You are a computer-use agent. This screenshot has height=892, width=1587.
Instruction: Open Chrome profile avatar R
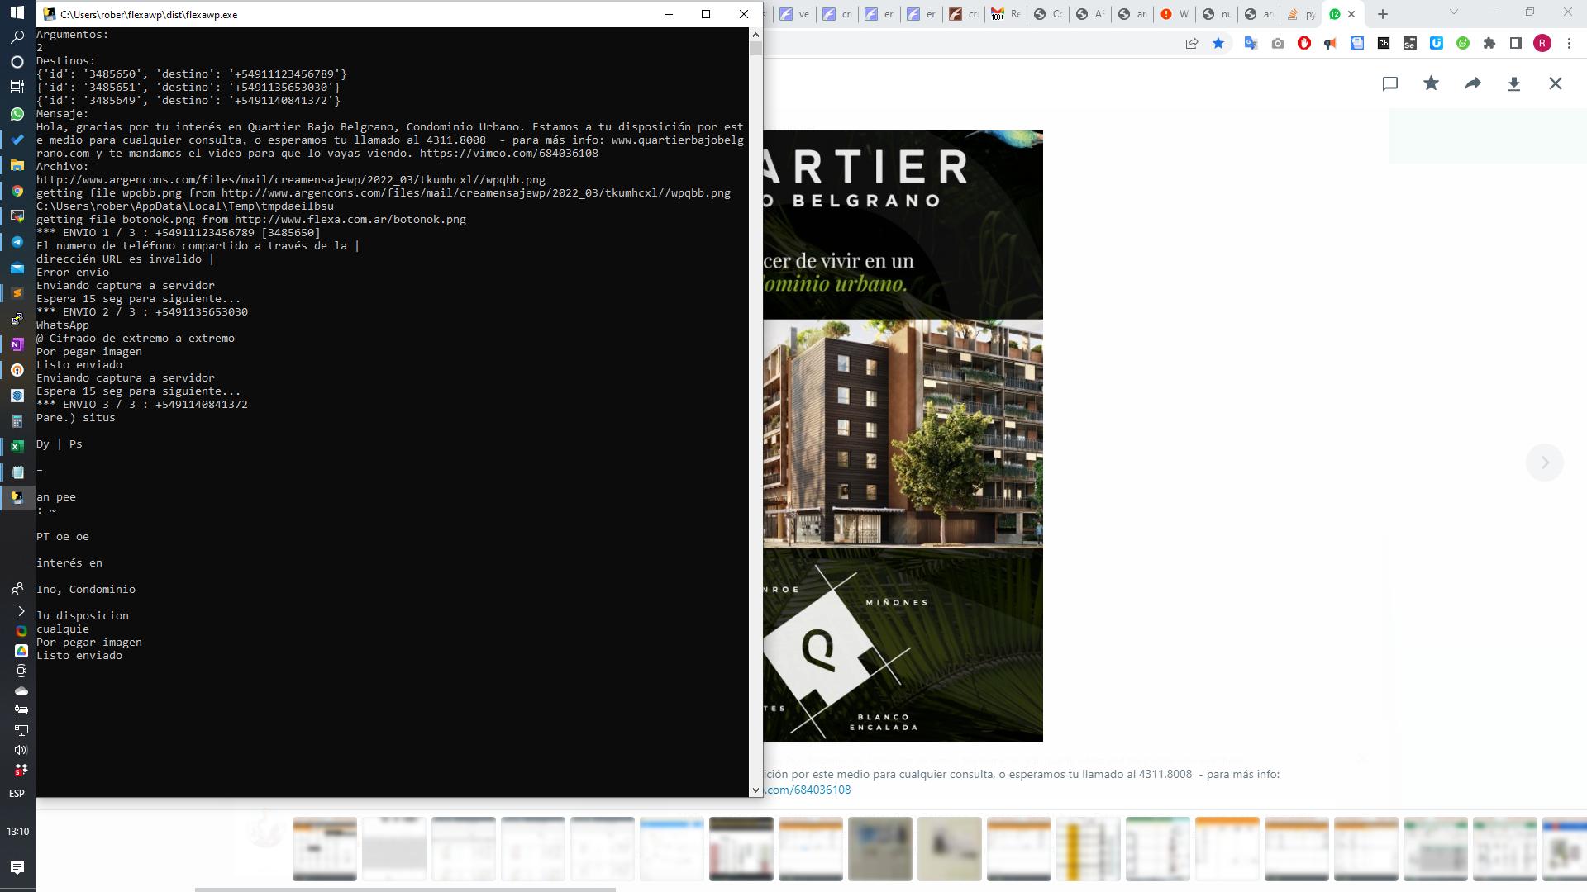click(x=1542, y=44)
